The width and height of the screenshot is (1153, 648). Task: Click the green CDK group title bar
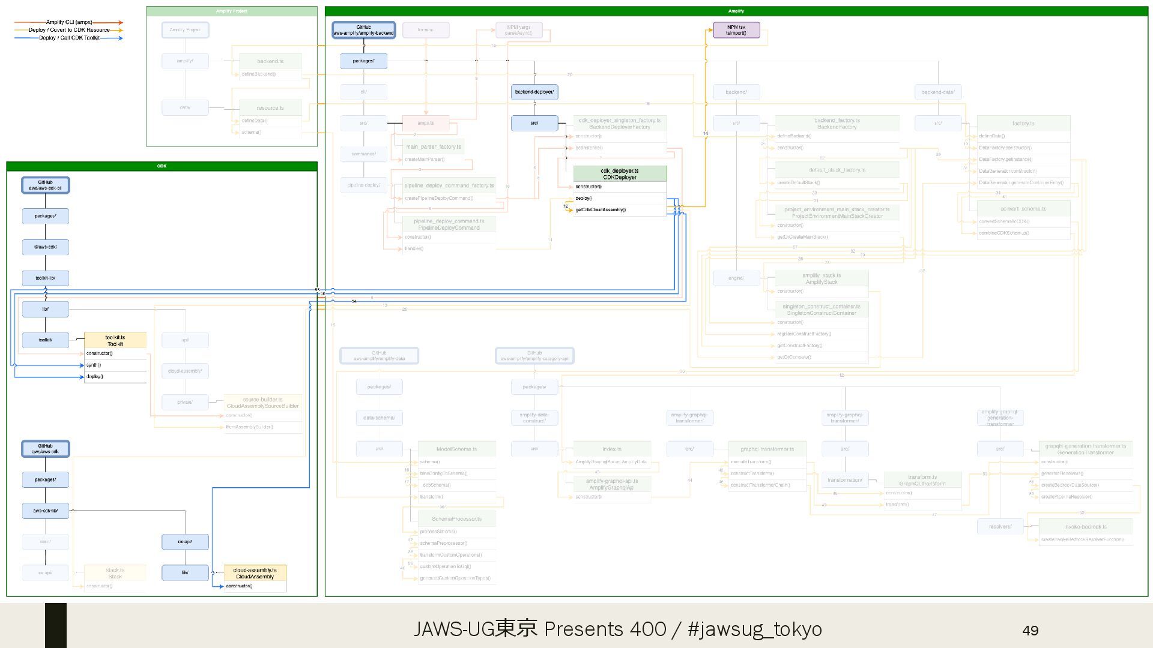point(162,166)
